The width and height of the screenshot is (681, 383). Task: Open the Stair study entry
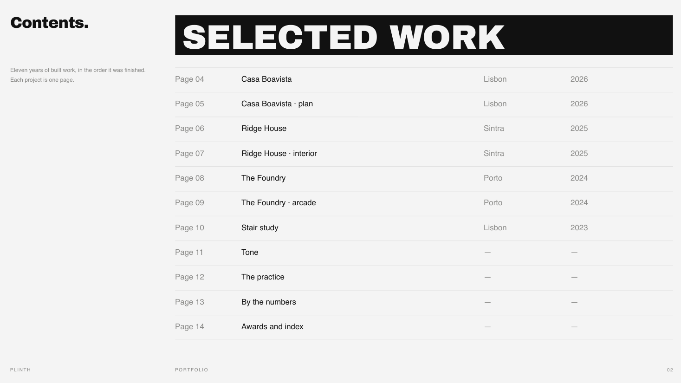click(x=424, y=228)
